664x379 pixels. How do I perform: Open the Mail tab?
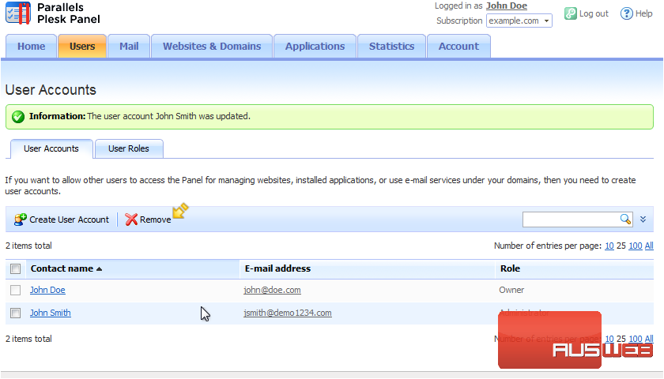pos(129,46)
